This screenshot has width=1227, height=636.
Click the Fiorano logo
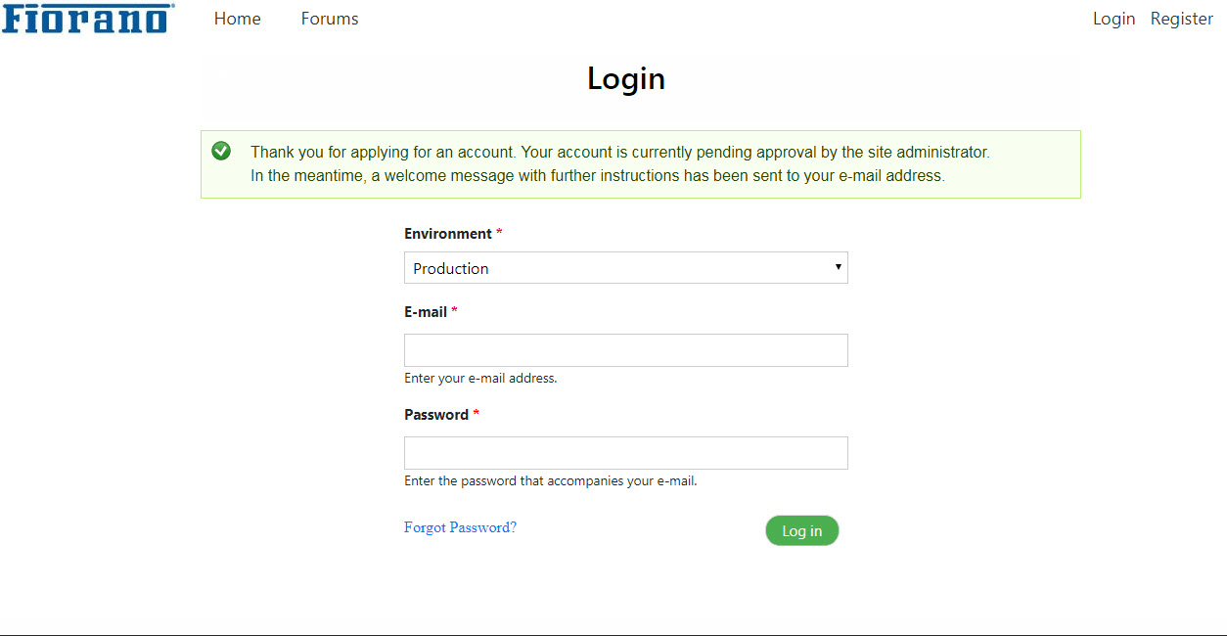[88, 18]
